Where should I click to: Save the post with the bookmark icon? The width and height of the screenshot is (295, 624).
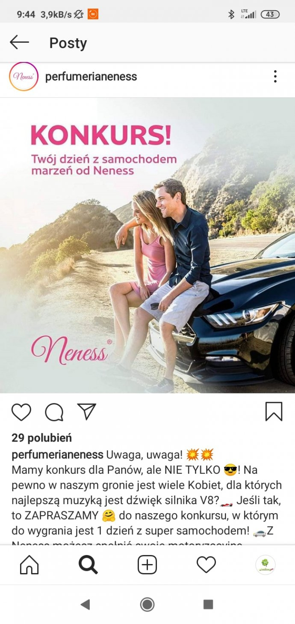click(x=274, y=412)
